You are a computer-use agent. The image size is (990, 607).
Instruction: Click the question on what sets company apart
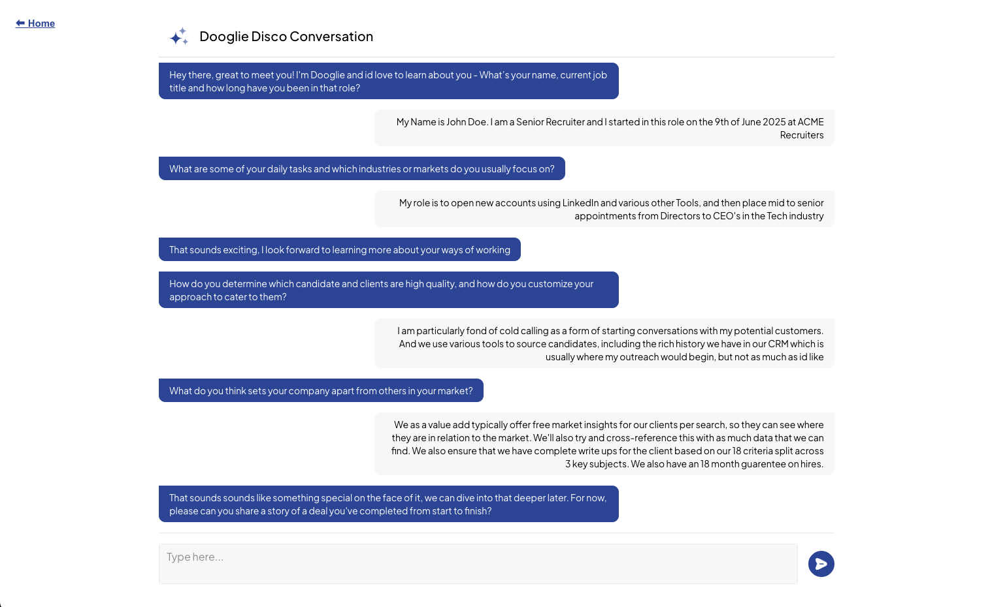(x=321, y=390)
